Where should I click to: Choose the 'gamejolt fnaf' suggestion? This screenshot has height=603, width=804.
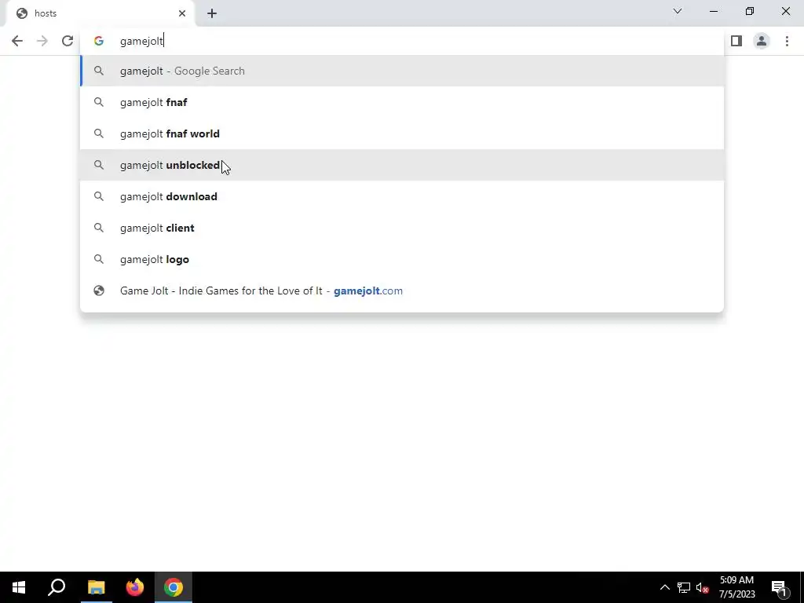[x=402, y=102]
